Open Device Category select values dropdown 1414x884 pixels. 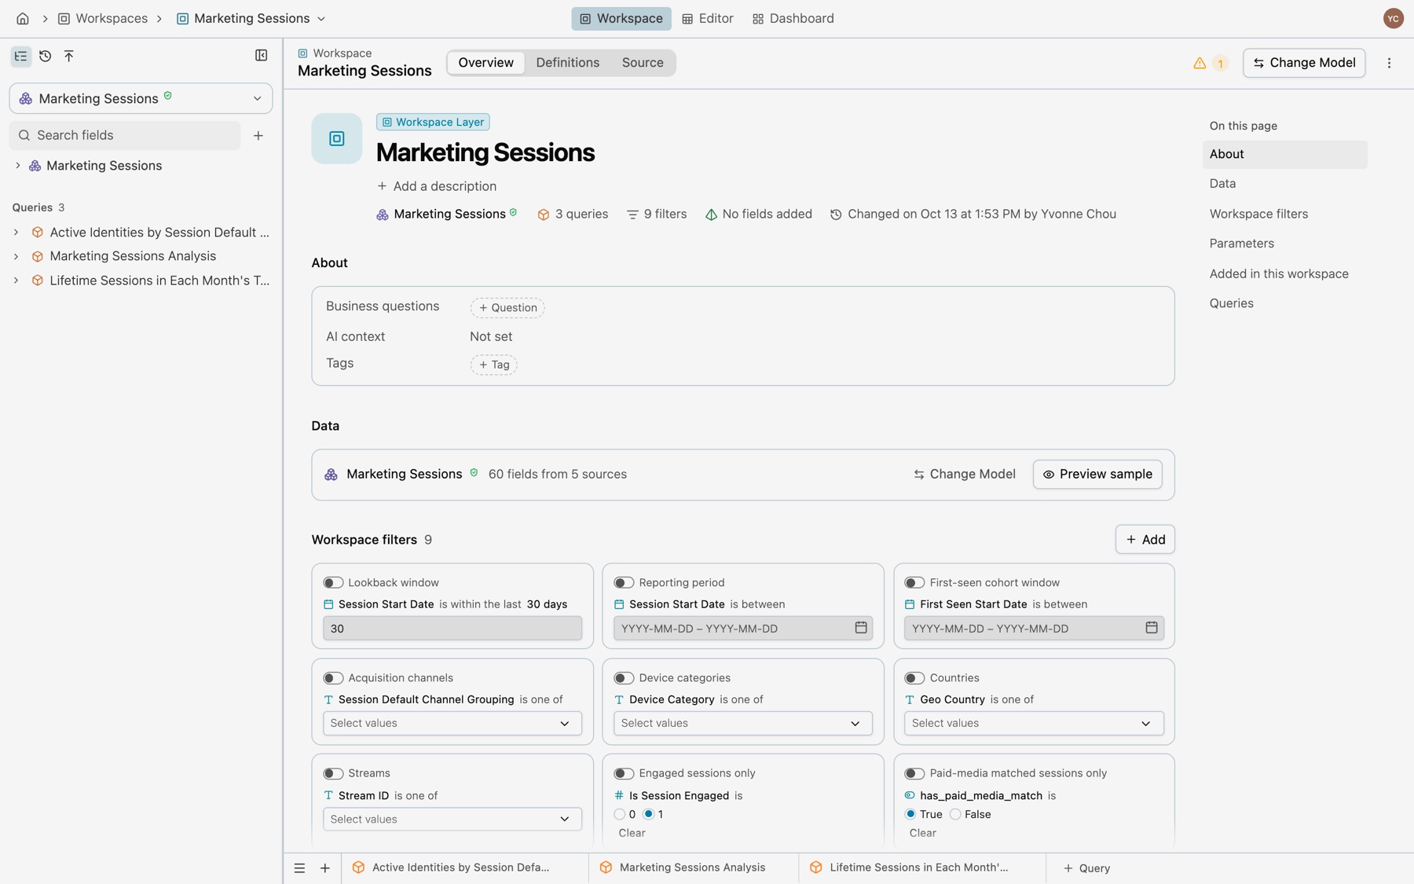[x=743, y=724]
